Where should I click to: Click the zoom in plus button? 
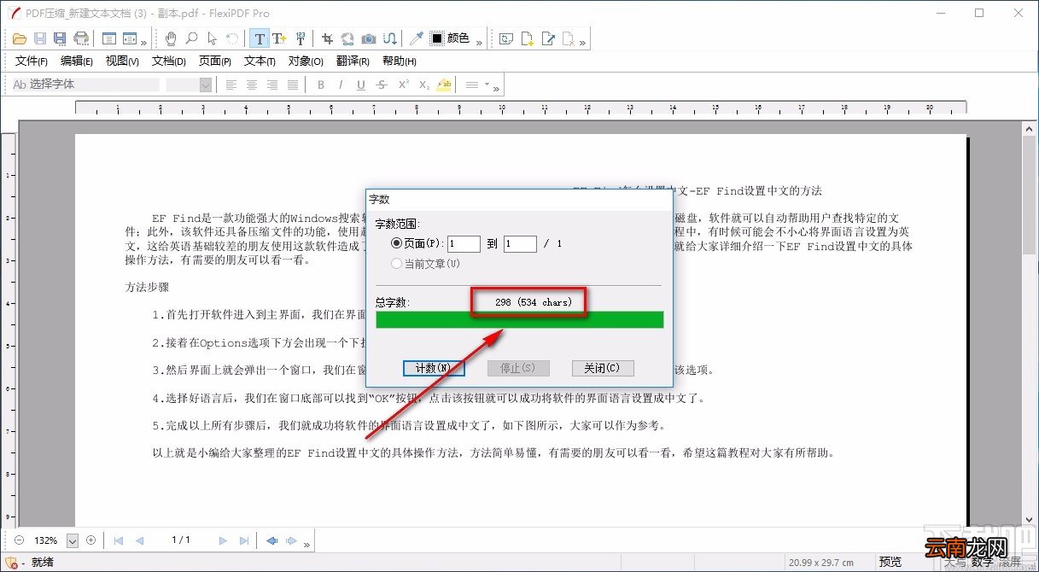[x=90, y=540]
